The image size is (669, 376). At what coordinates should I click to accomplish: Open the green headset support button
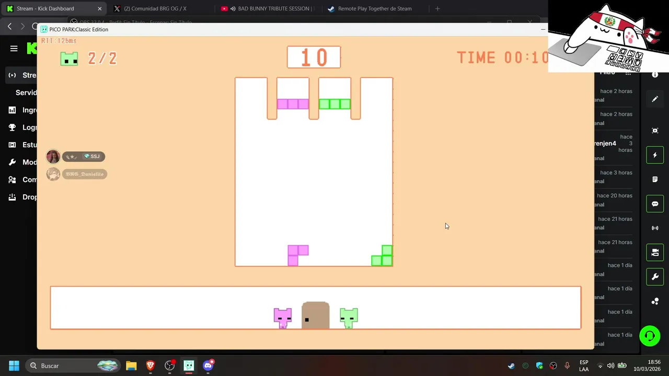650,336
